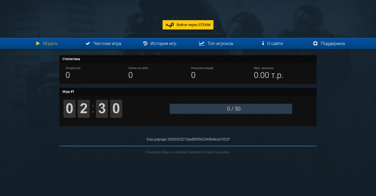Log in with Войти через STEAM button

(x=188, y=25)
